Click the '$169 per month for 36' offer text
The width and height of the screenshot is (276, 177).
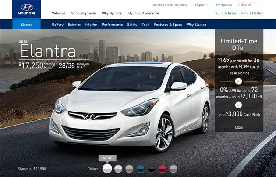click(239, 60)
